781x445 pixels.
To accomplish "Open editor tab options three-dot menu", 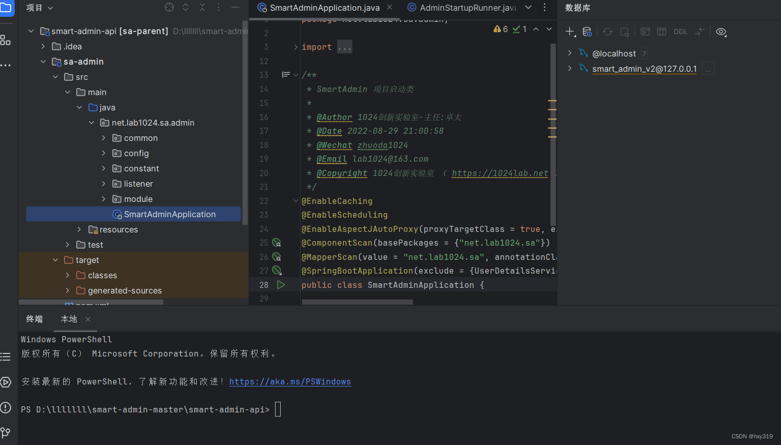I will 545,7.
